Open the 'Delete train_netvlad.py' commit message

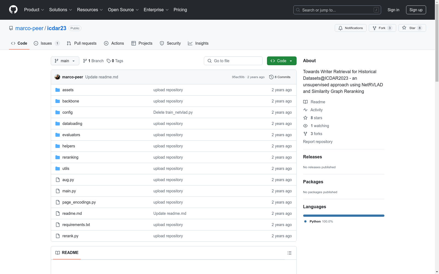click(173, 112)
